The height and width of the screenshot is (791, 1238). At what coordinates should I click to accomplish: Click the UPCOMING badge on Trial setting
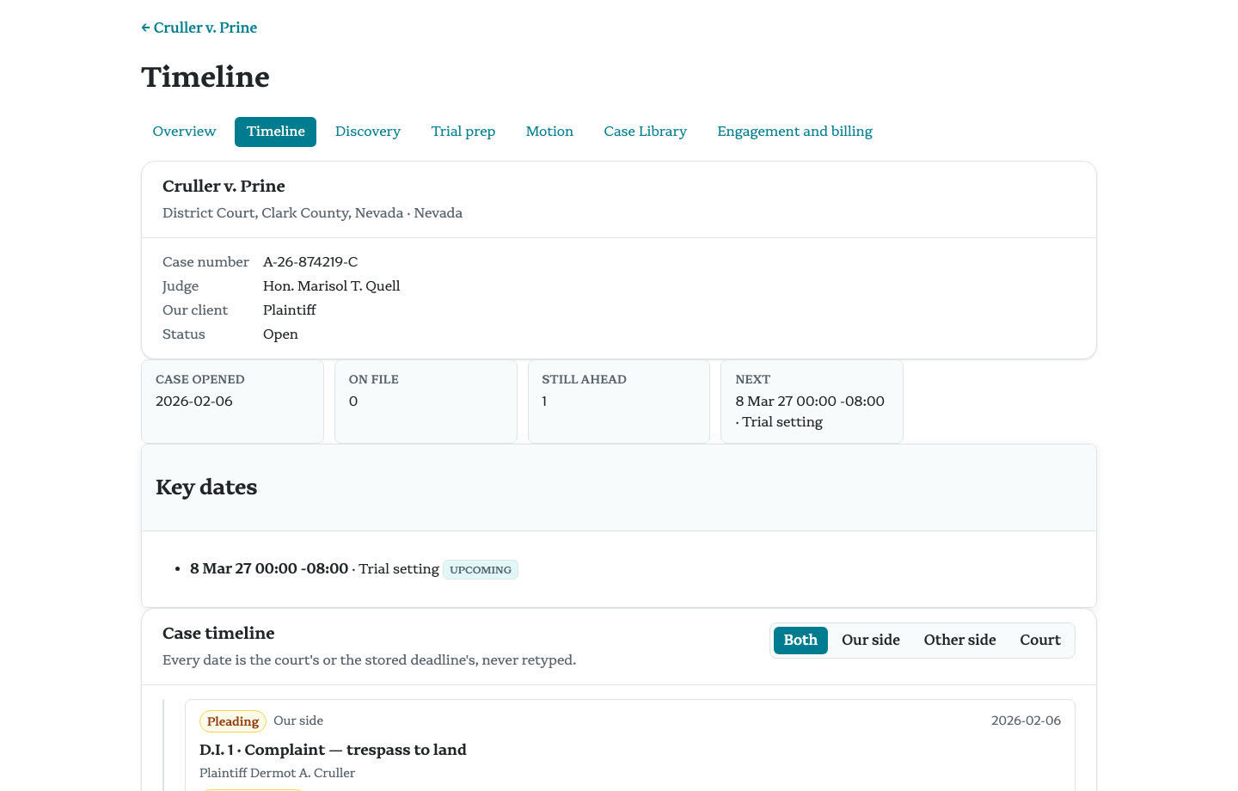(x=481, y=569)
